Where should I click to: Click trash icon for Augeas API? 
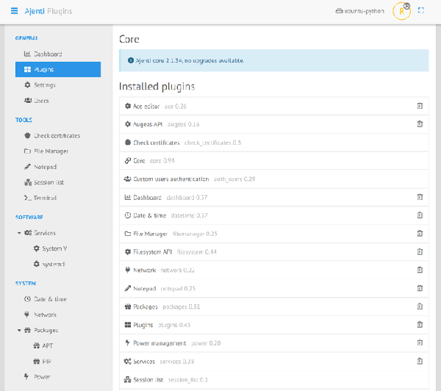point(420,123)
